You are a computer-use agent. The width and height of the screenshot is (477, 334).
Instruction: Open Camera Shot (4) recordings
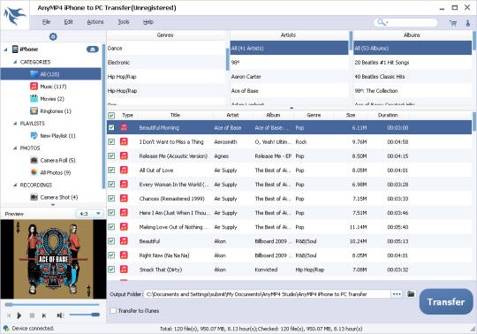pyautogui.click(x=58, y=197)
